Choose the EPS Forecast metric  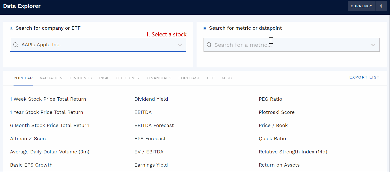150,139
